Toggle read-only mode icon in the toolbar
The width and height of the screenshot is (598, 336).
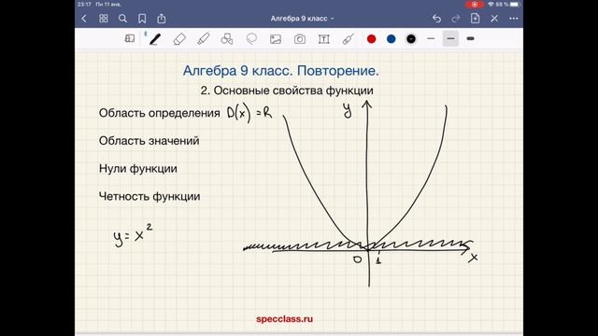pos(130,38)
